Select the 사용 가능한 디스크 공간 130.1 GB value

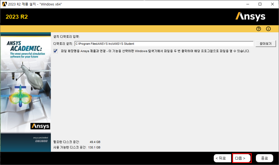point(94,147)
